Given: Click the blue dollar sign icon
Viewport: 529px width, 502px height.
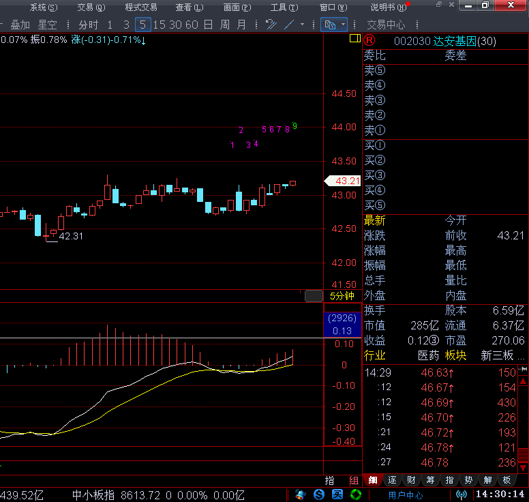Looking at the screenshot, I should [x=318, y=494].
